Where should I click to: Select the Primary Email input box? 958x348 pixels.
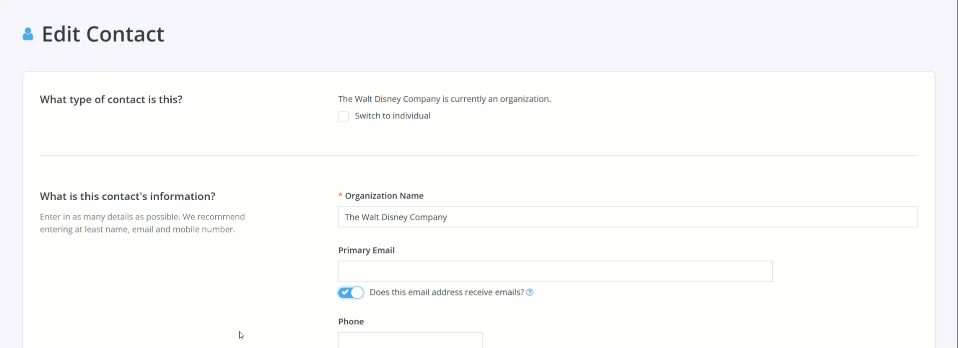[x=555, y=271]
